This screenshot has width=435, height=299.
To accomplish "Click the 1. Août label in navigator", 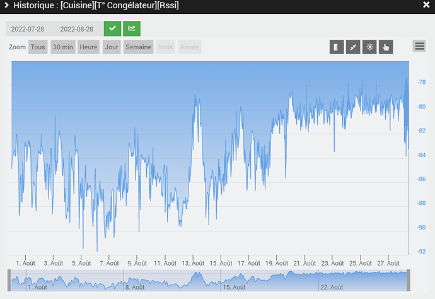I will [37, 288].
